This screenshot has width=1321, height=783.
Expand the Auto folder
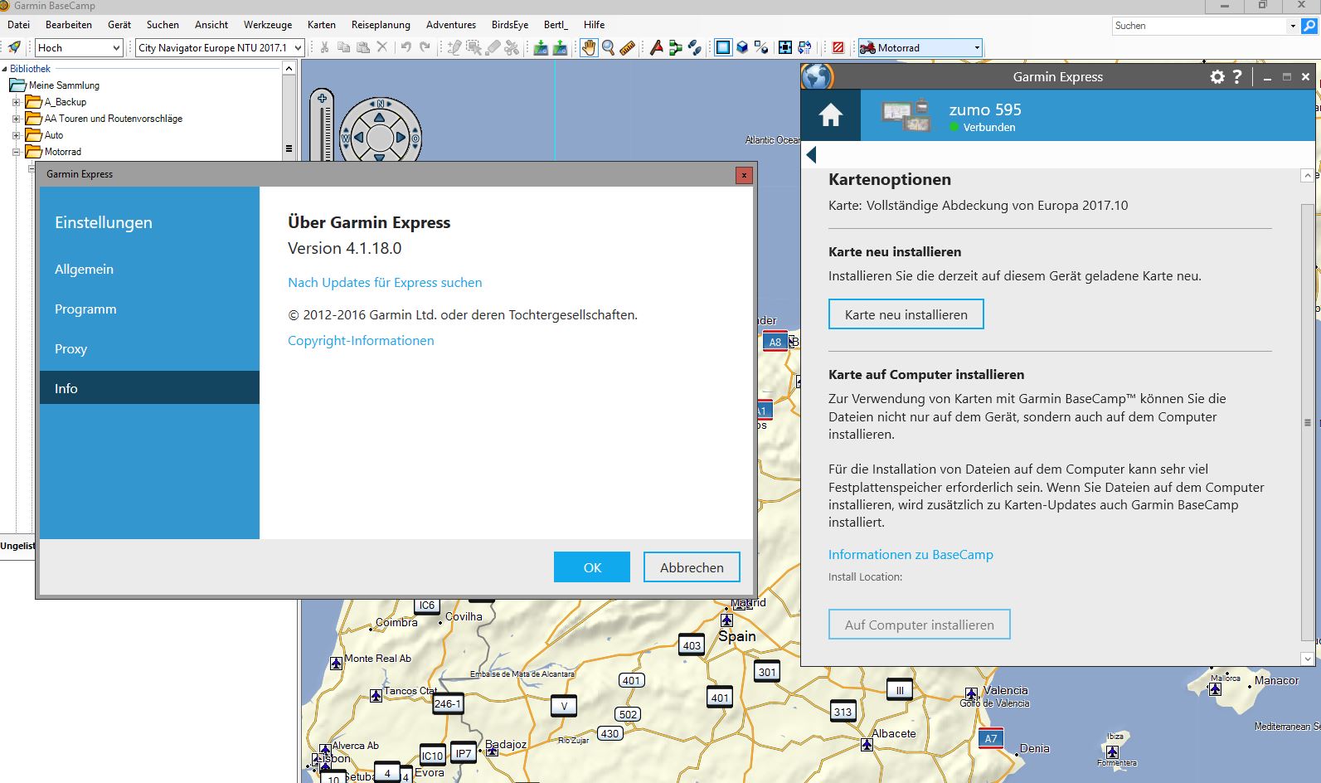(x=16, y=135)
